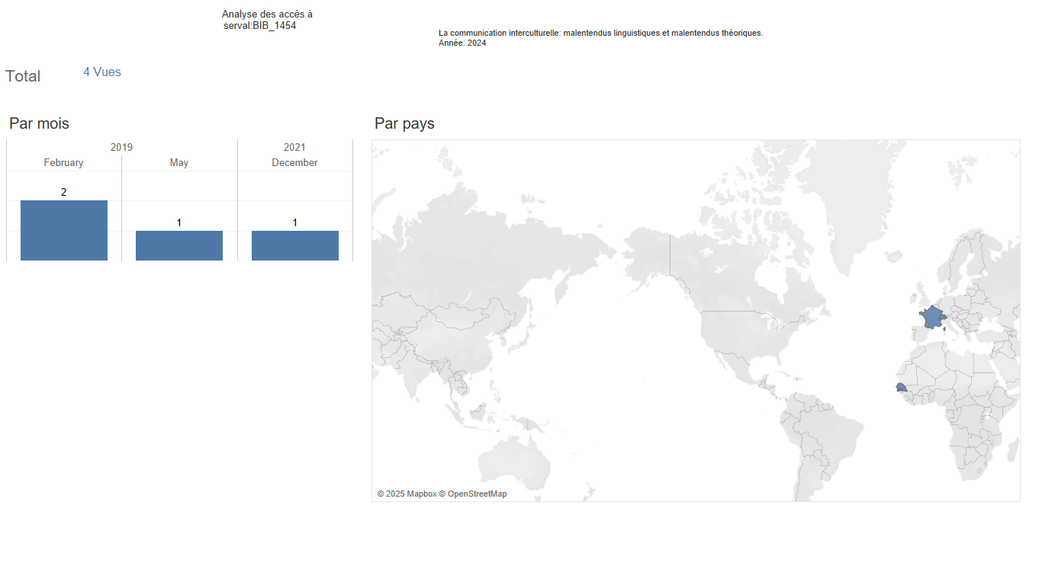The width and height of the screenshot is (1042, 585).
Task: Click the '2' label above February bar
Action: click(63, 192)
